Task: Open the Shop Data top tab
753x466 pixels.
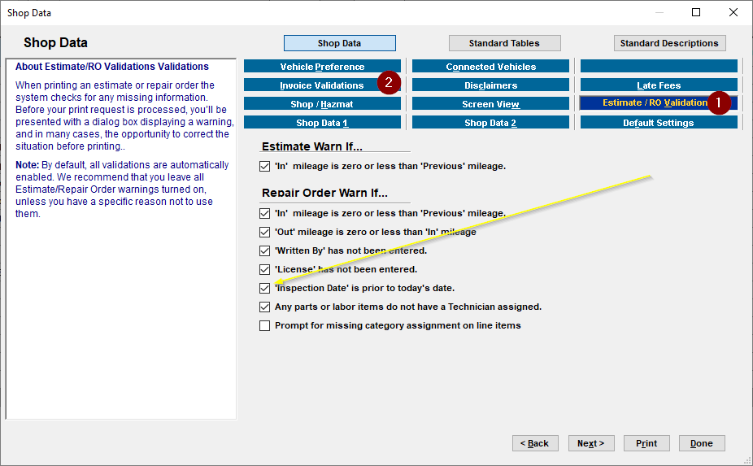Action: [x=340, y=43]
